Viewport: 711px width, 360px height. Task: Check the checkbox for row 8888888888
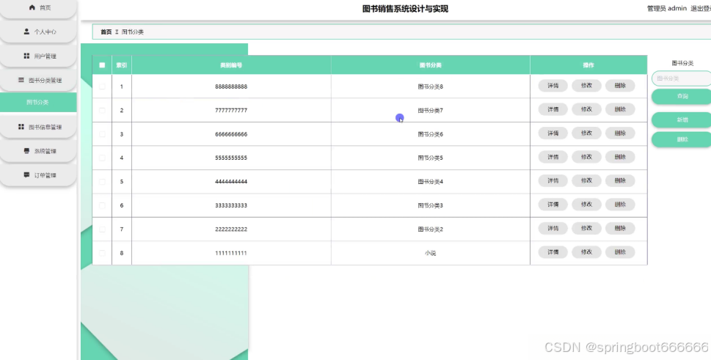[102, 87]
